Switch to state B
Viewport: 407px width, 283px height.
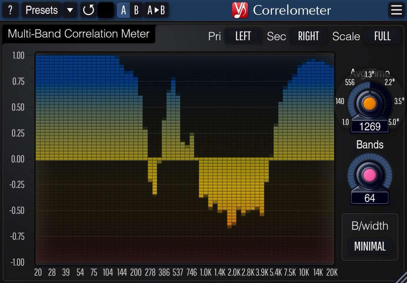tap(136, 10)
